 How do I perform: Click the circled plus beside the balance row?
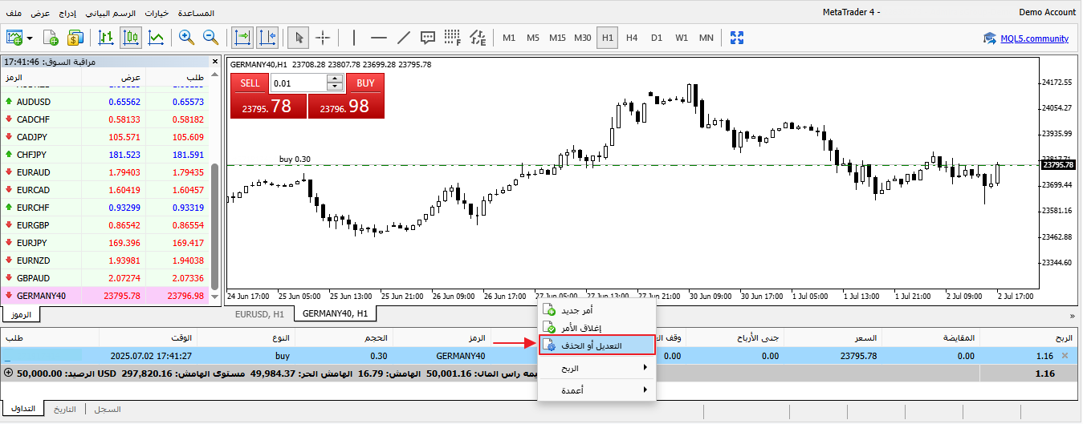[9, 373]
